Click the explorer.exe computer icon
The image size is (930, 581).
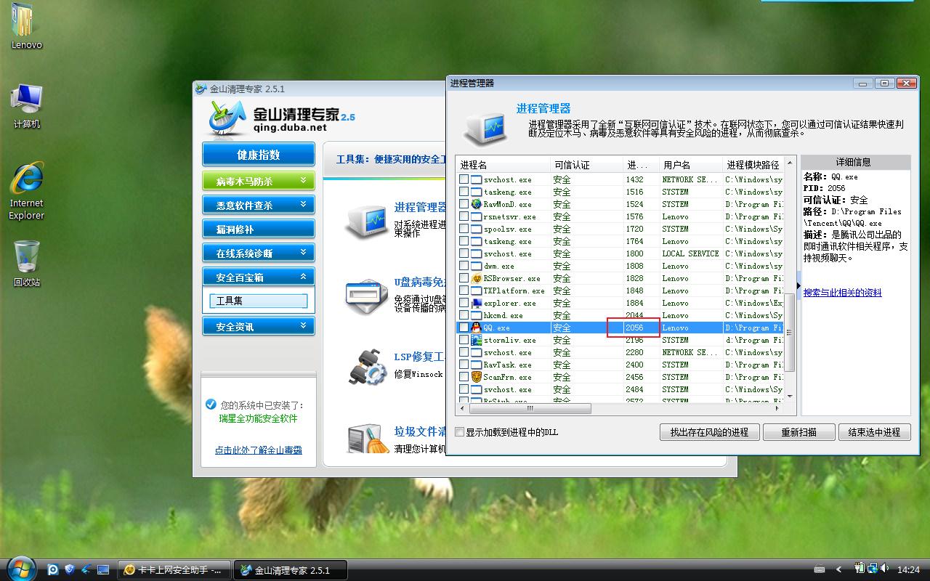coord(476,303)
